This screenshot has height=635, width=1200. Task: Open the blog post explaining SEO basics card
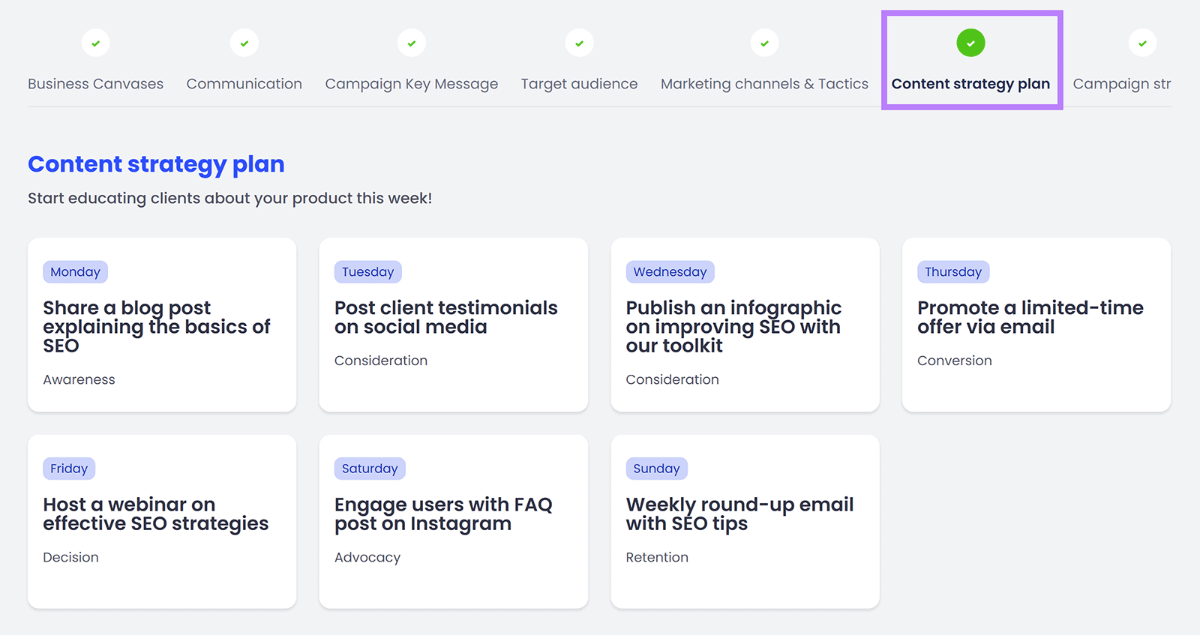156,327
